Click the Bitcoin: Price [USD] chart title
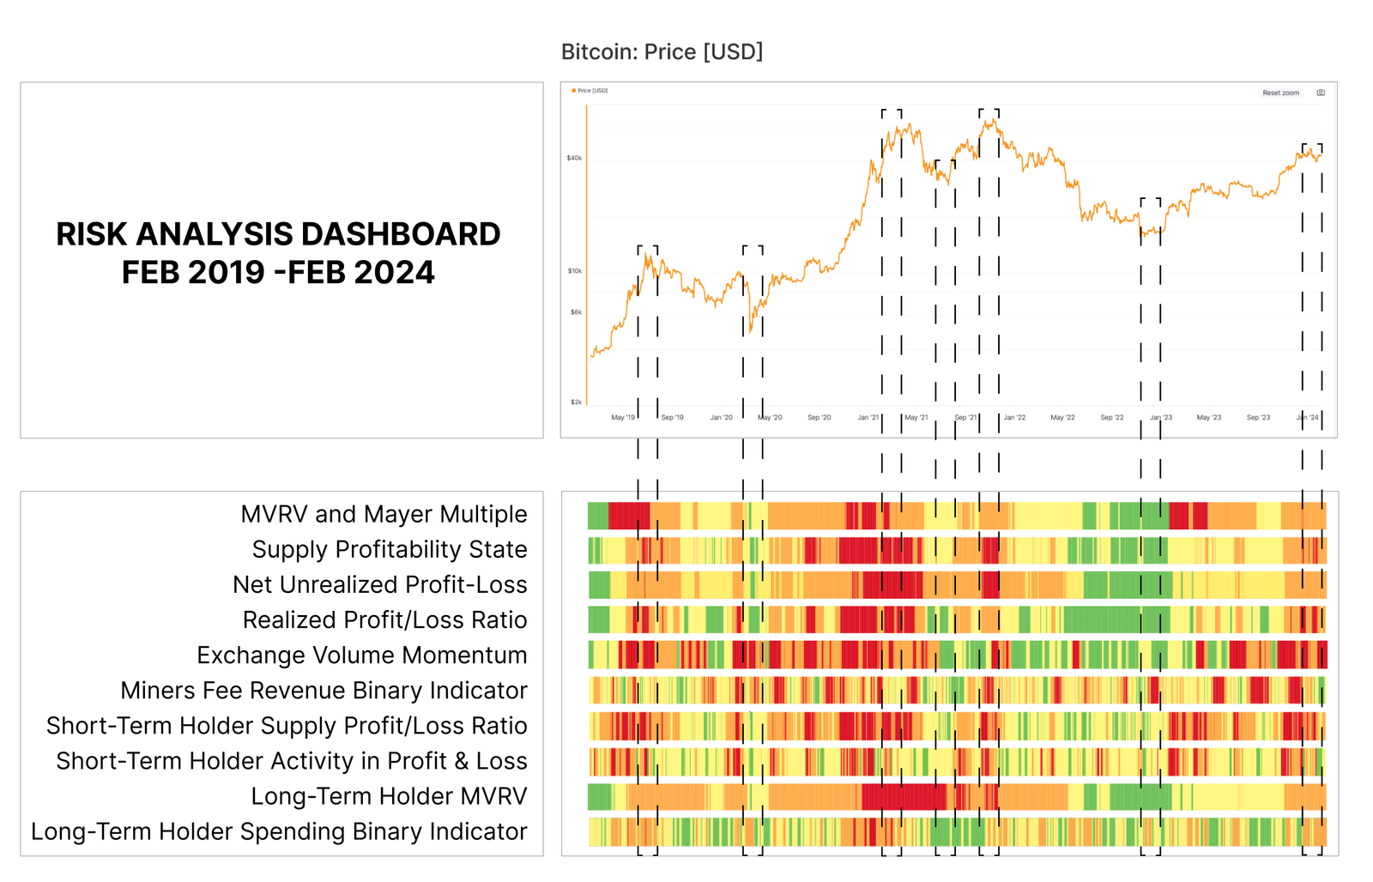Viewport: 1373px width, 882px height. [664, 51]
